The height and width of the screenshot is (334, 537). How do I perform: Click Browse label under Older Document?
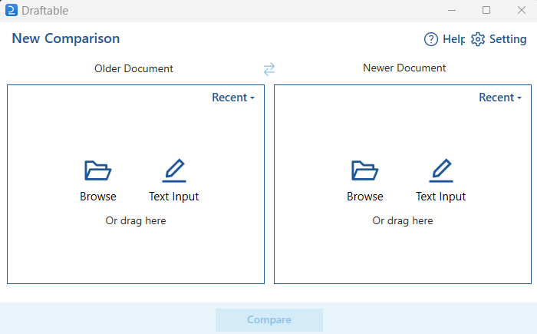pyautogui.click(x=98, y=197)
